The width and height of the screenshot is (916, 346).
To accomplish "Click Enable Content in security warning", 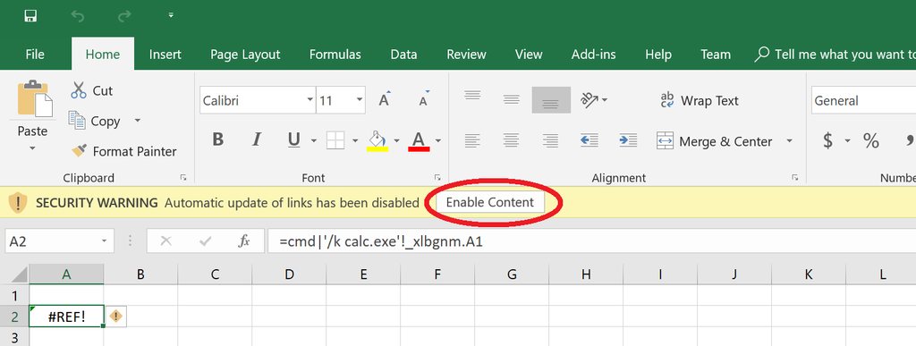I will 489,202.
